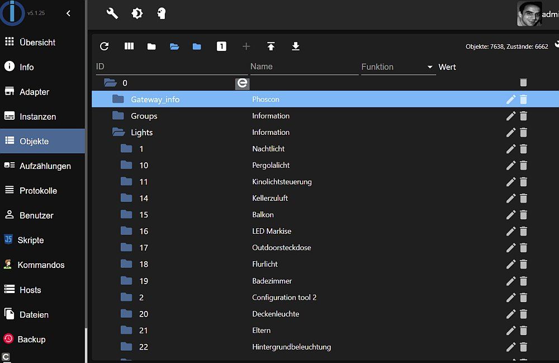
Task: Collapse the sidebar with the chevron arrow
Action: pyautogui.click(x=68, y=13)
